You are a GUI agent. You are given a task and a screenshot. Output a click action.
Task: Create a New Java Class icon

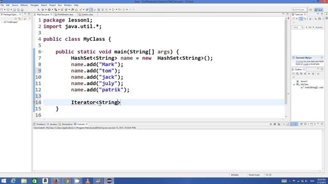(66, 10)
